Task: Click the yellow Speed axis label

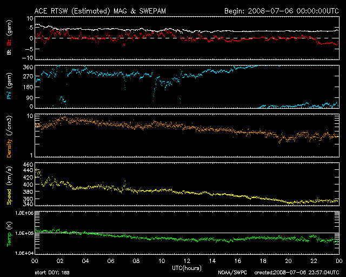Action: coord(9,197)
